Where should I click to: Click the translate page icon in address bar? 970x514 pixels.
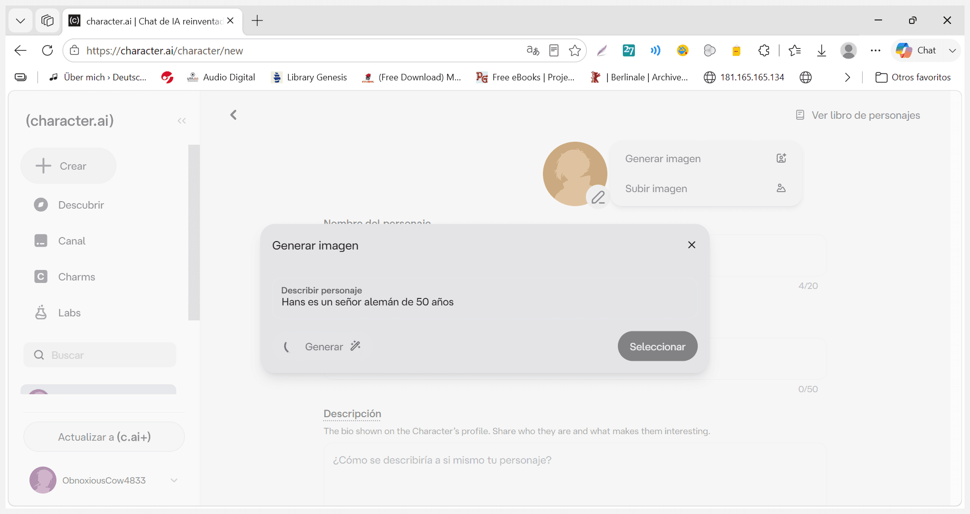tap(533, 50)
